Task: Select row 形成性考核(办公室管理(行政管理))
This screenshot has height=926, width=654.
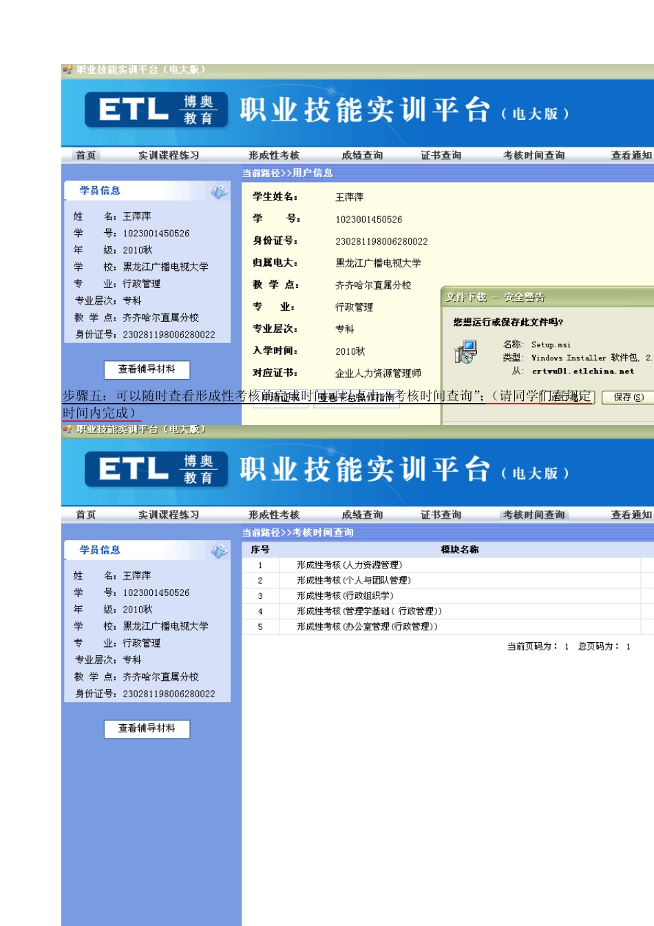Action: coord(441,626)
